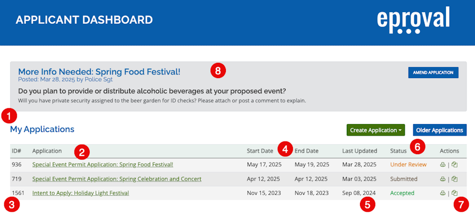Click the Start Date column header
475x218 pixels.
click(x=260, y=151)
